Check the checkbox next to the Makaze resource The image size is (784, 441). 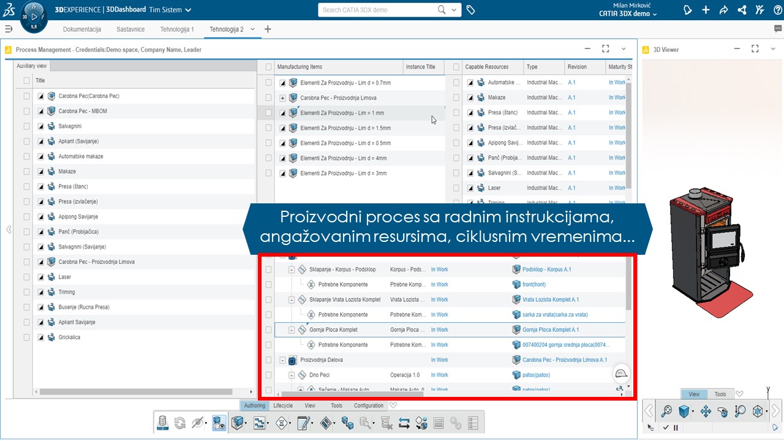point(455,97)
